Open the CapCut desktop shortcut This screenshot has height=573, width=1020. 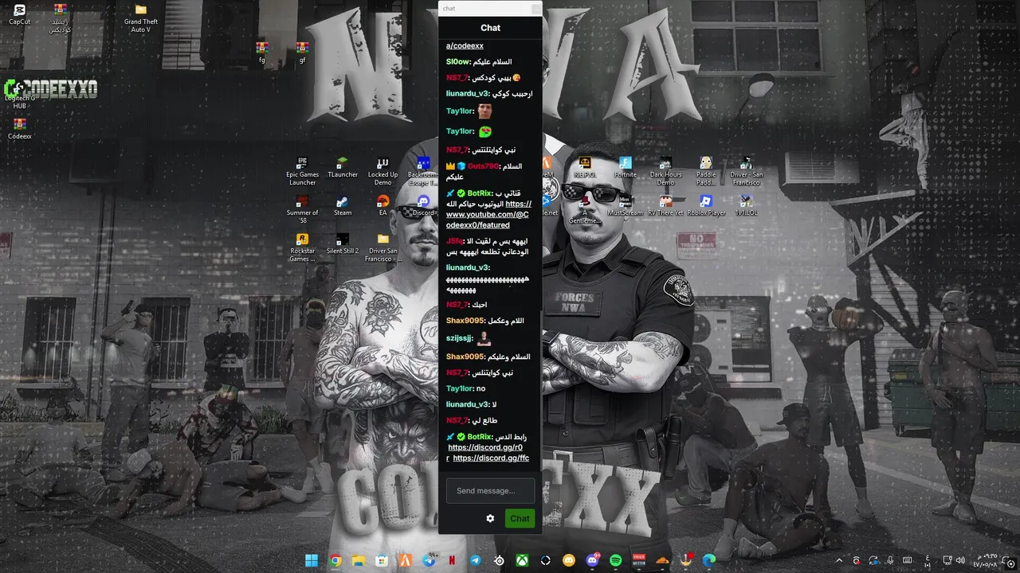[19, 14]
